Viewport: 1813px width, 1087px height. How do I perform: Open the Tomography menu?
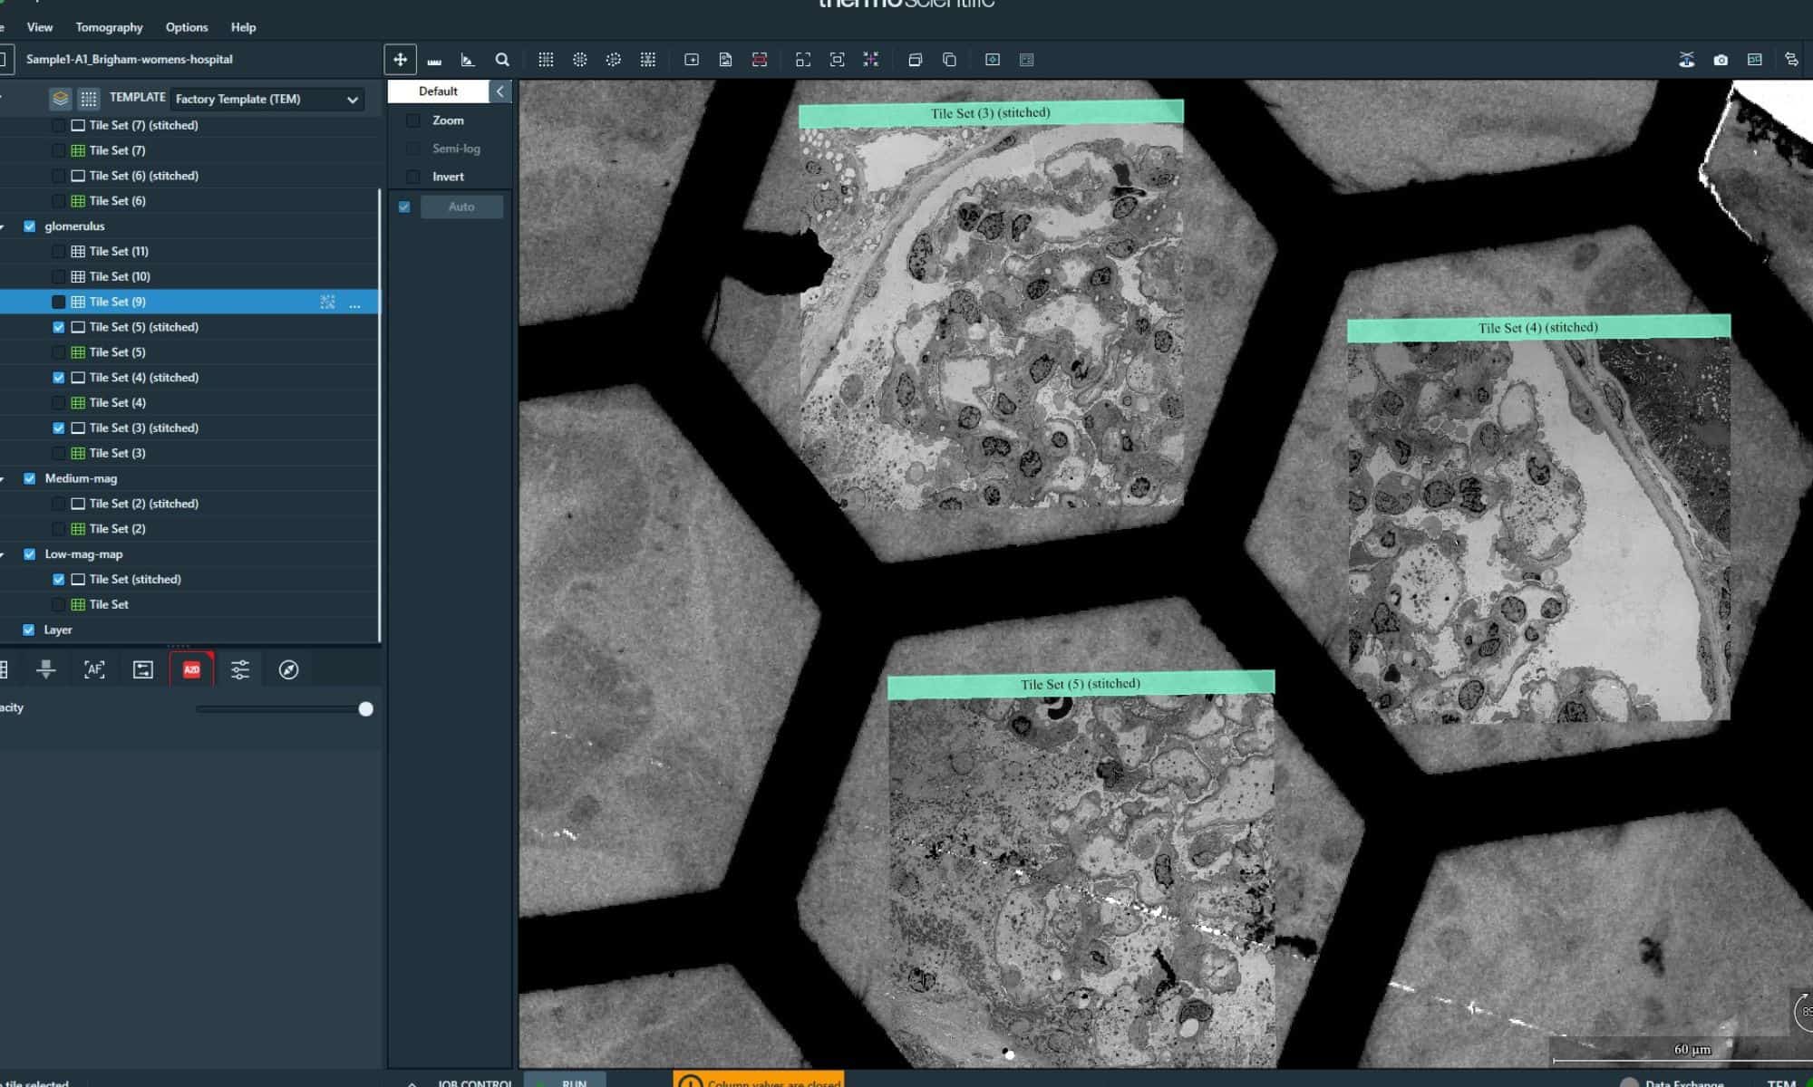109,27
